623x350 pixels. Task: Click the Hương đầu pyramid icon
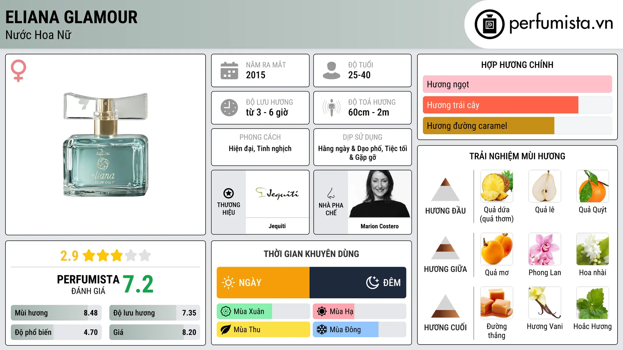(445, 189)
